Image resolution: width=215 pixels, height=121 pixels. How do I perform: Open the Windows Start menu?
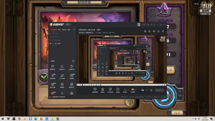click(x=3, y=119)
